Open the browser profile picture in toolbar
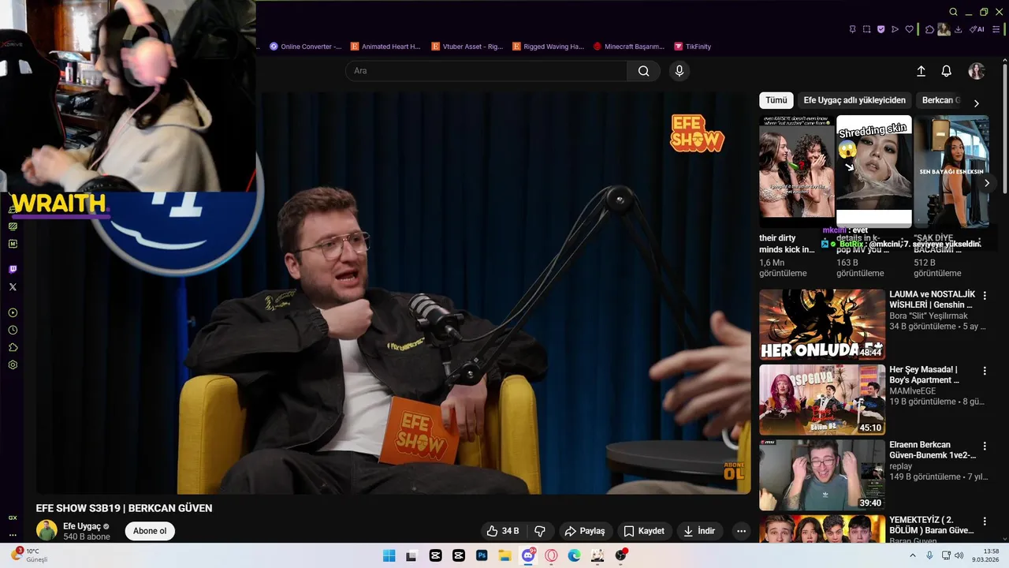Image resolution: width=1009 pixels, height=568 pixels. click(x=944, y=29)
